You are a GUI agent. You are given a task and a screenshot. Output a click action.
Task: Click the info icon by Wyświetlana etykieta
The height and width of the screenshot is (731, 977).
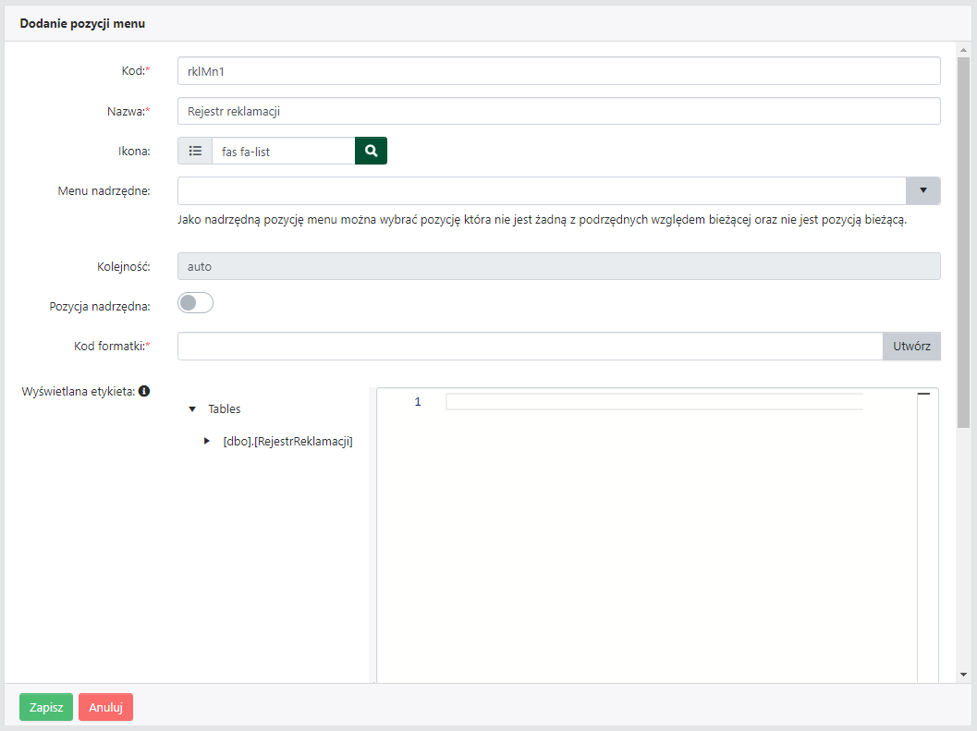pos(144,391)
